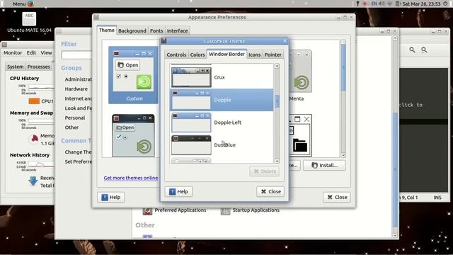
Task: Click the left magnifier icon in right window
Action: [412, 50]
